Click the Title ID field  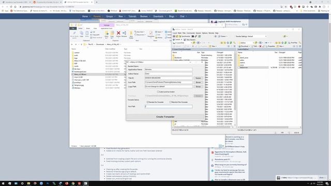pyautogui.click(x=169, y=78)
